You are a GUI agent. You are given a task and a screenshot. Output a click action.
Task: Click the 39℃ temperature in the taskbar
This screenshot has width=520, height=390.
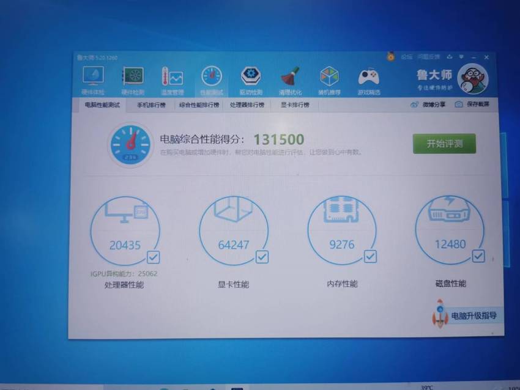tap(427, 388)
